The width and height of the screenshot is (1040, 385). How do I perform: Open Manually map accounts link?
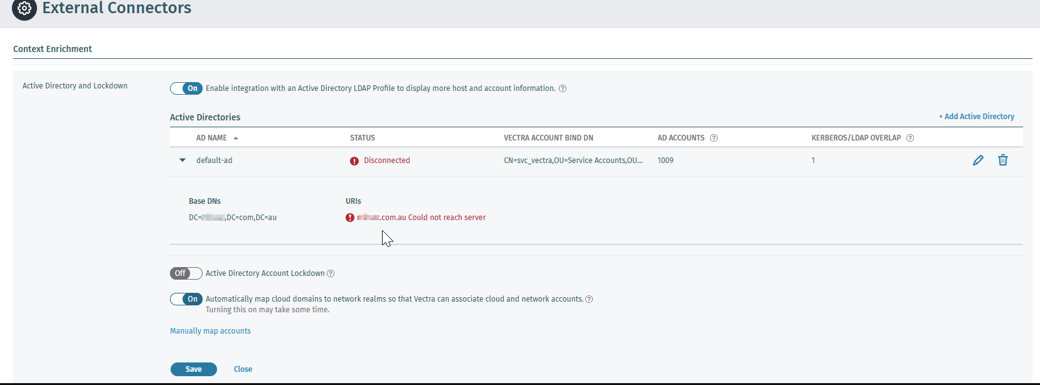[210, 331]
